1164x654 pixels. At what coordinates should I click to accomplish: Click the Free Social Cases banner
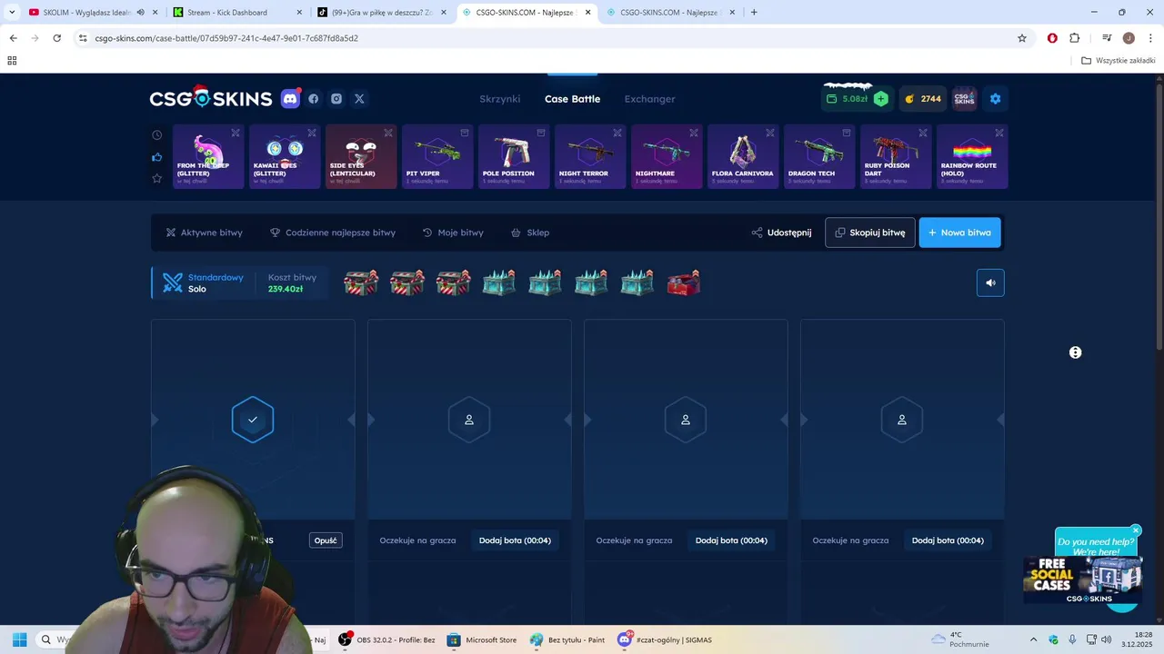(x=1082, y=580)
